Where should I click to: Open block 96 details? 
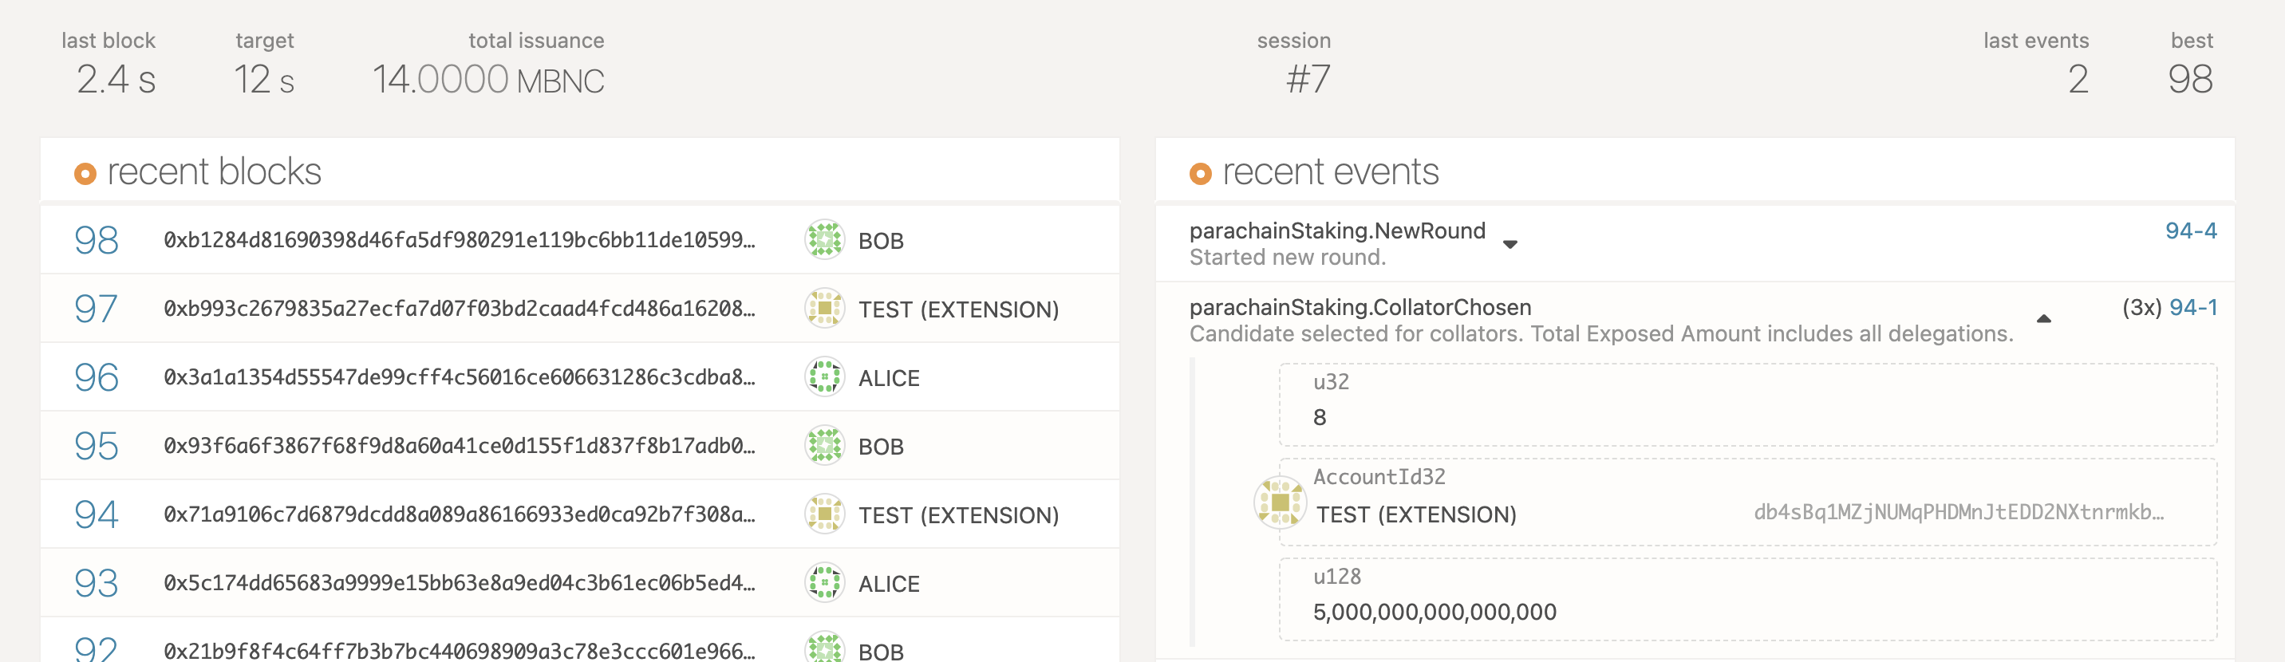tap(96, 377)
